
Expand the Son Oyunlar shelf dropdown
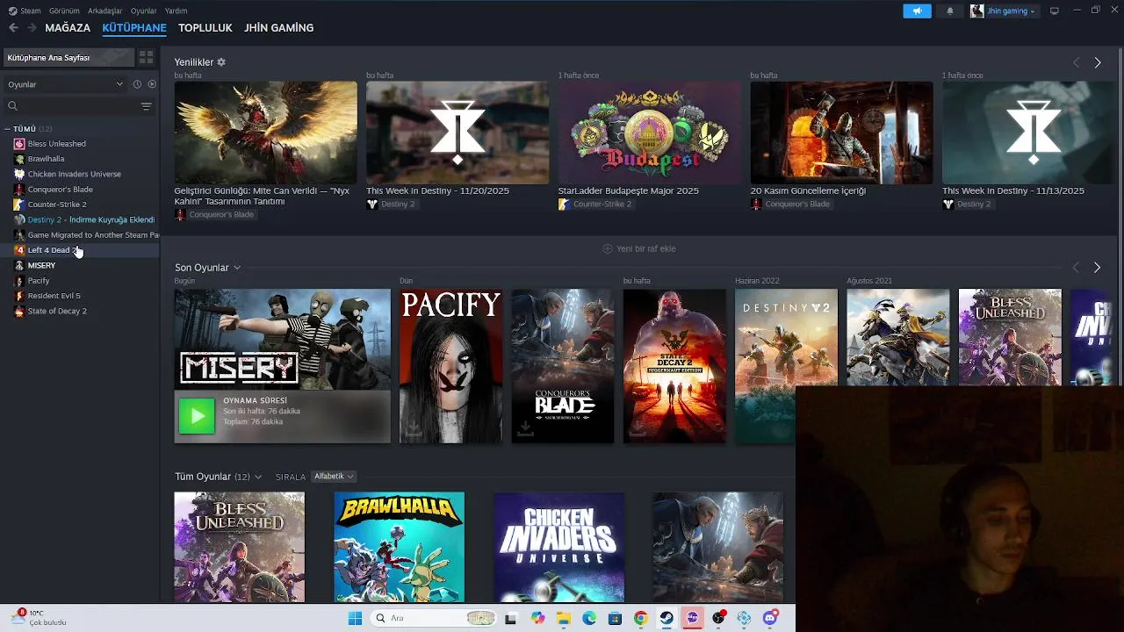point(237,268)
